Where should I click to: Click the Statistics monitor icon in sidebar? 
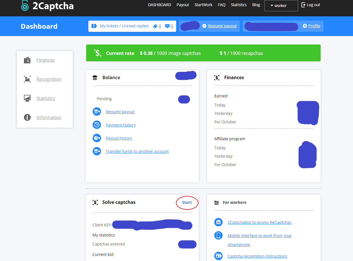coord(27,98)
